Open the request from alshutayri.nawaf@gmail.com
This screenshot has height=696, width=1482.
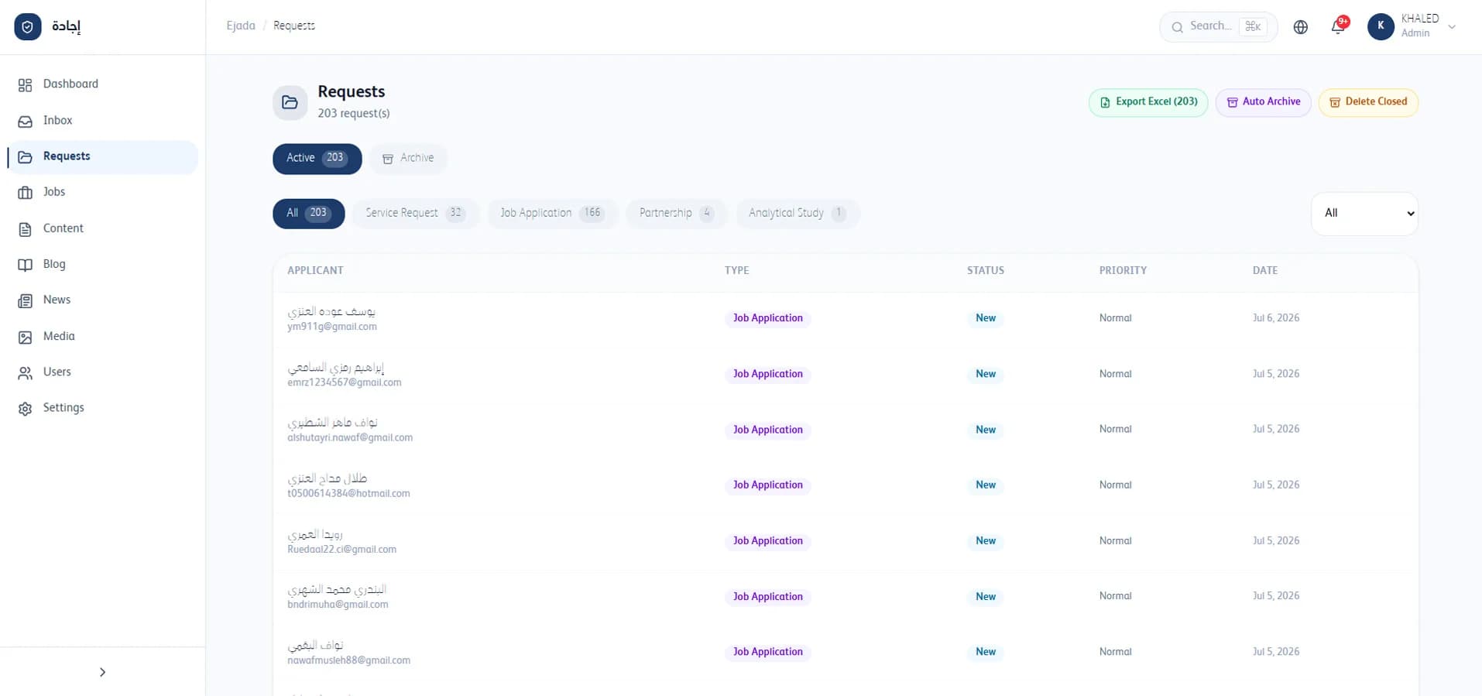coord(846,430)
